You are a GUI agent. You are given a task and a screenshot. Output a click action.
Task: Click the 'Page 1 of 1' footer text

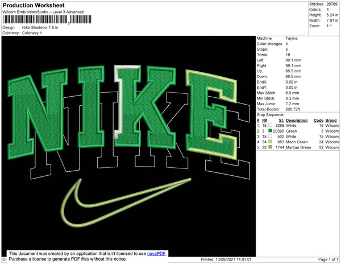tap(328, 259)
